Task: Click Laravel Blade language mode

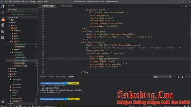Action: [167, 106]
